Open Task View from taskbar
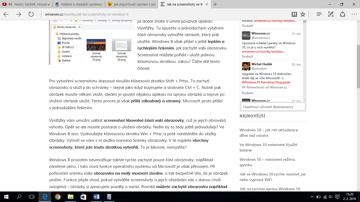360x202 pixels. tap(32, 197)
